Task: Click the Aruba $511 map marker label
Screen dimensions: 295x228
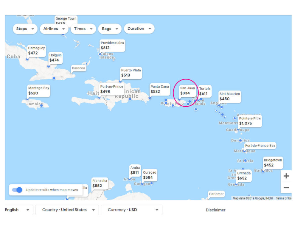Action: tap(135, 170)
